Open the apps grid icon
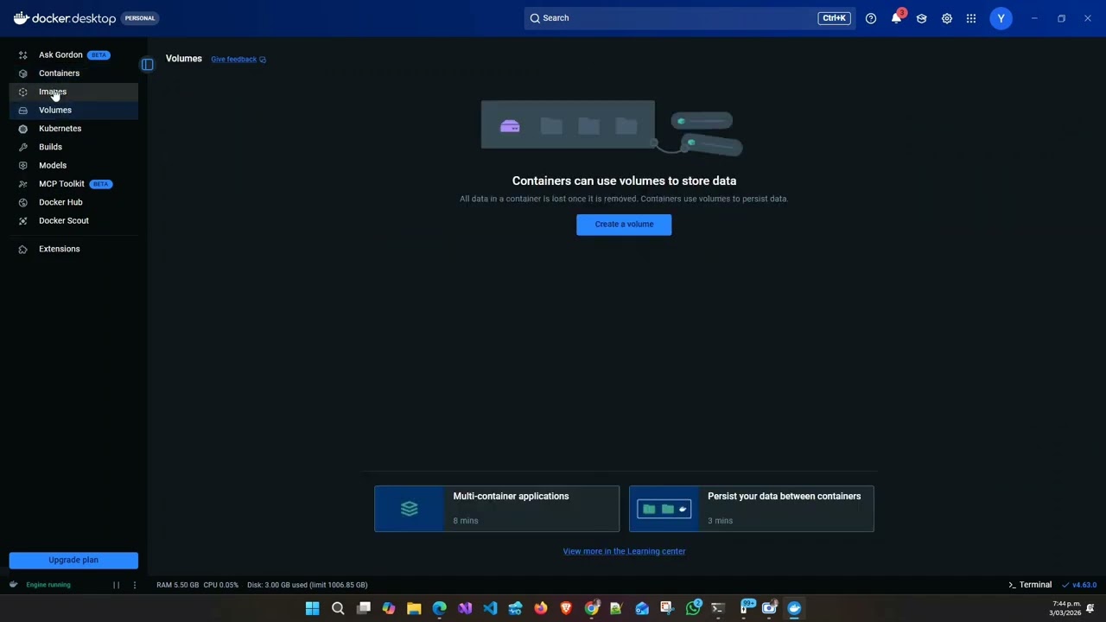The width and height of the screenshot is (1106, 622). (x=971, y=18)
